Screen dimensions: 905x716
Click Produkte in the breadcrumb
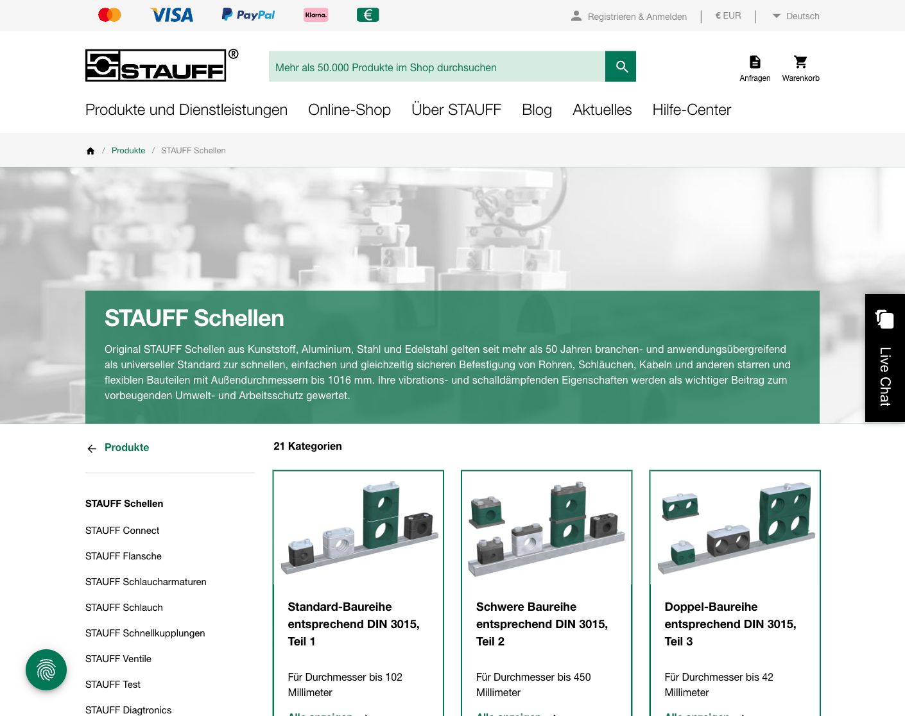(x=128, y=151)
